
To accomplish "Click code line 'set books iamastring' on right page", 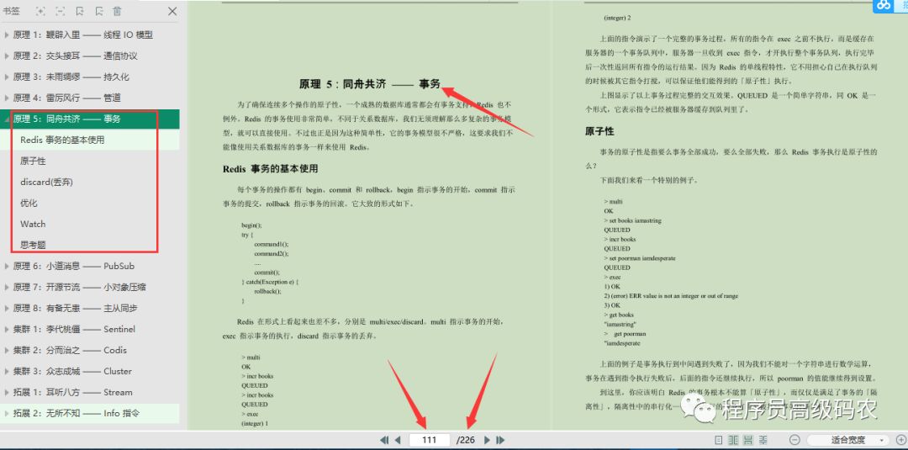I will click(632, 220).
